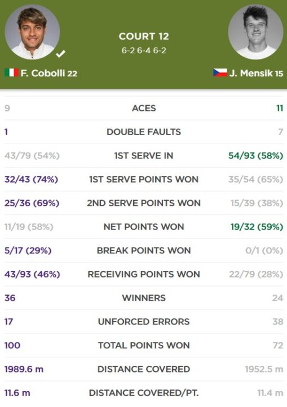Click the COURT 12 heading
This screenshot has height=407, width=287.
pyautogui.click(x=144, y=36)
